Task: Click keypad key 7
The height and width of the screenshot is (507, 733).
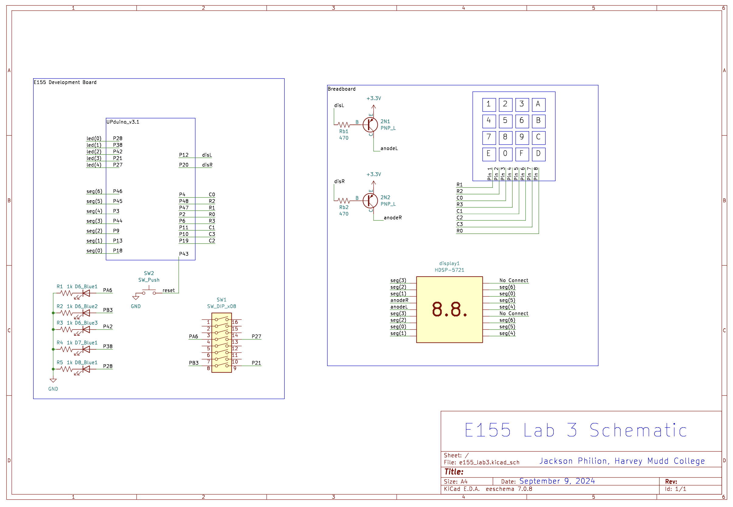Action: coord(489,138)
